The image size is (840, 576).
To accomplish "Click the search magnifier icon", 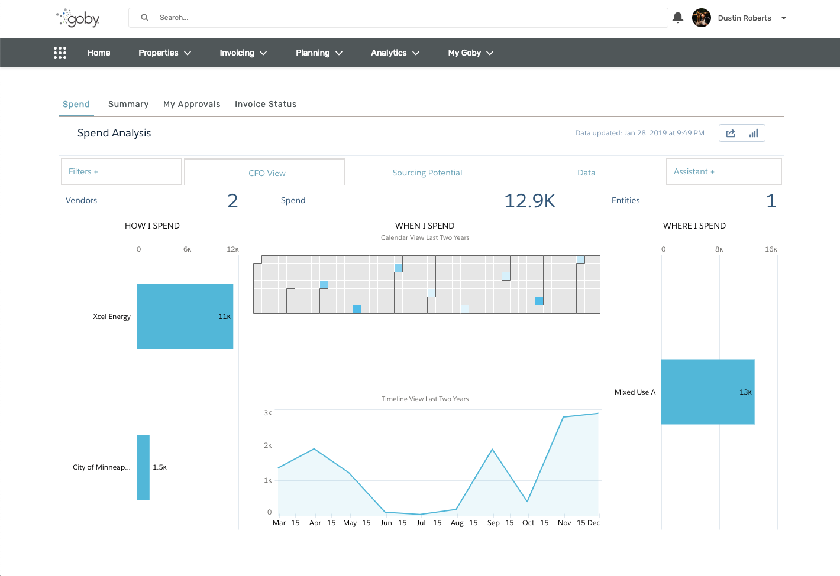I will point(144,18).
